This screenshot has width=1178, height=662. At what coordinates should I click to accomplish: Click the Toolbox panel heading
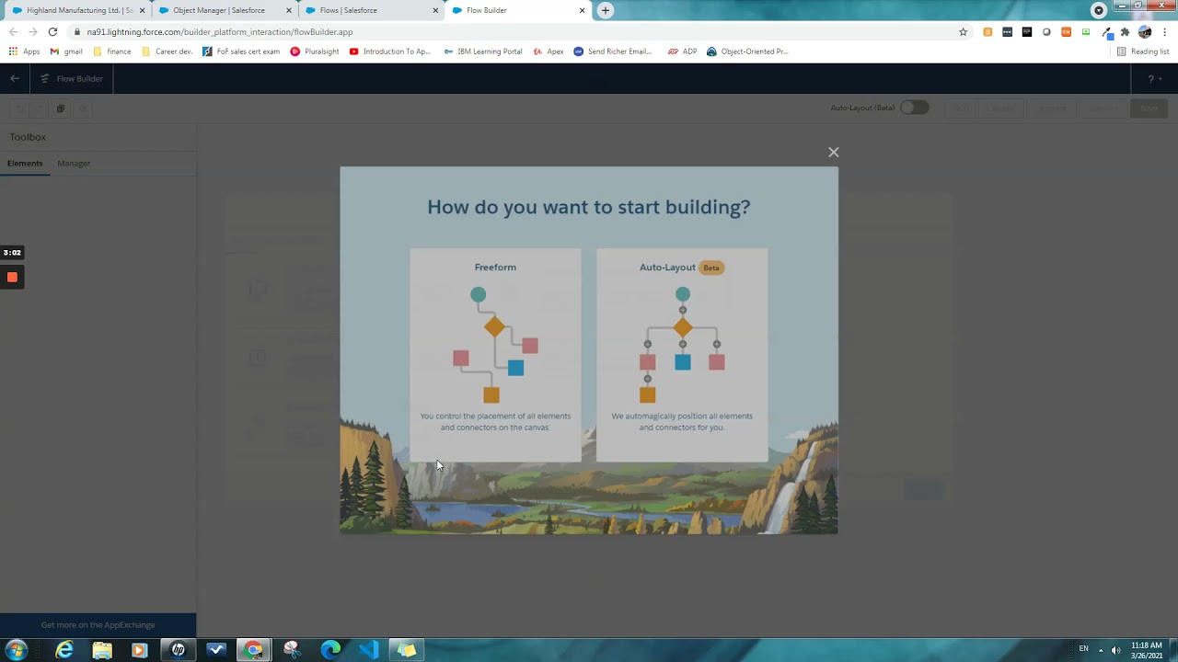click(28, 137)
